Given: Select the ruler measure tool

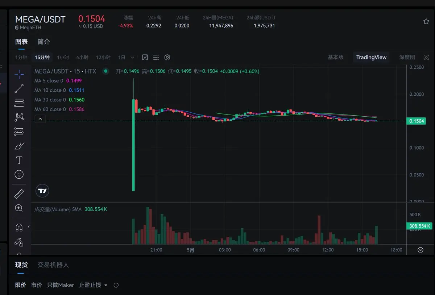Looking at the screenshot, I should 19,194.
